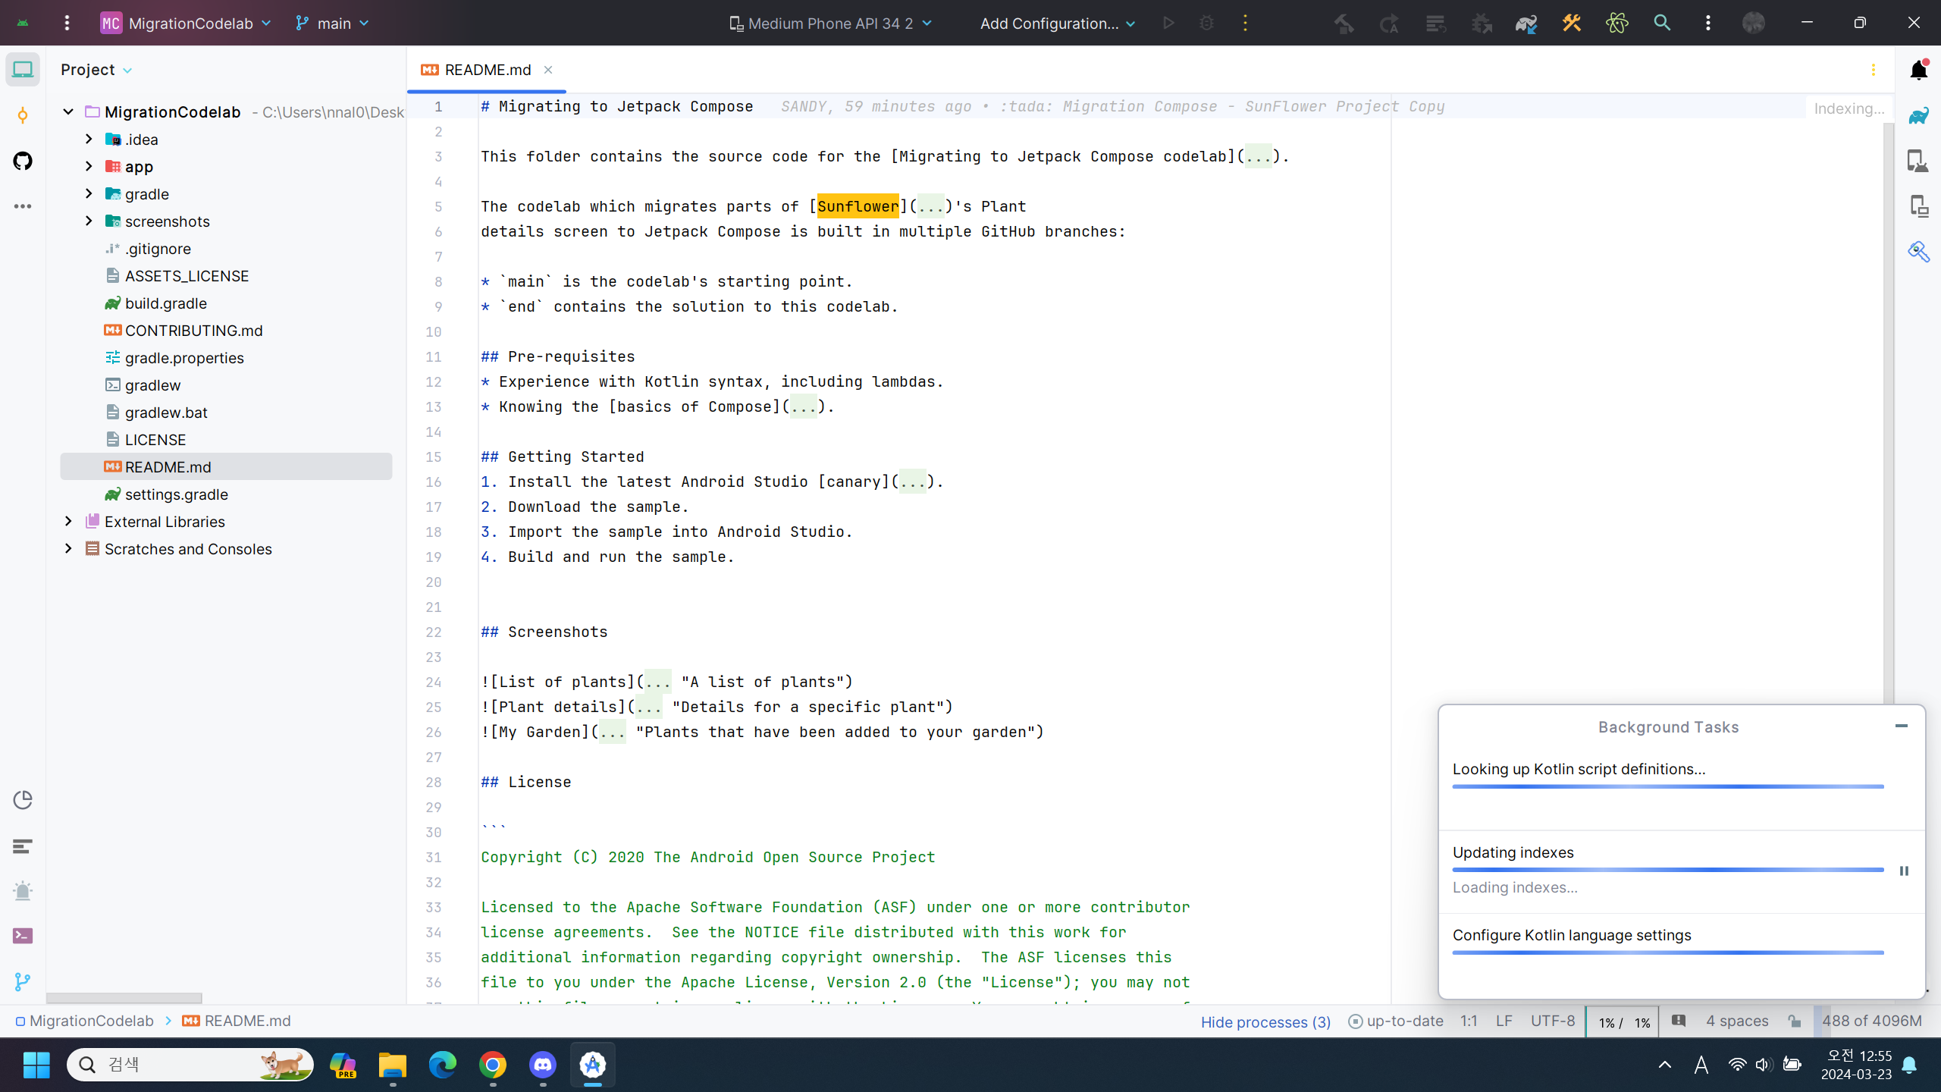The image size is (1941, 1092).
Task: Open the main branch dropdown
Action: (333, 24)
